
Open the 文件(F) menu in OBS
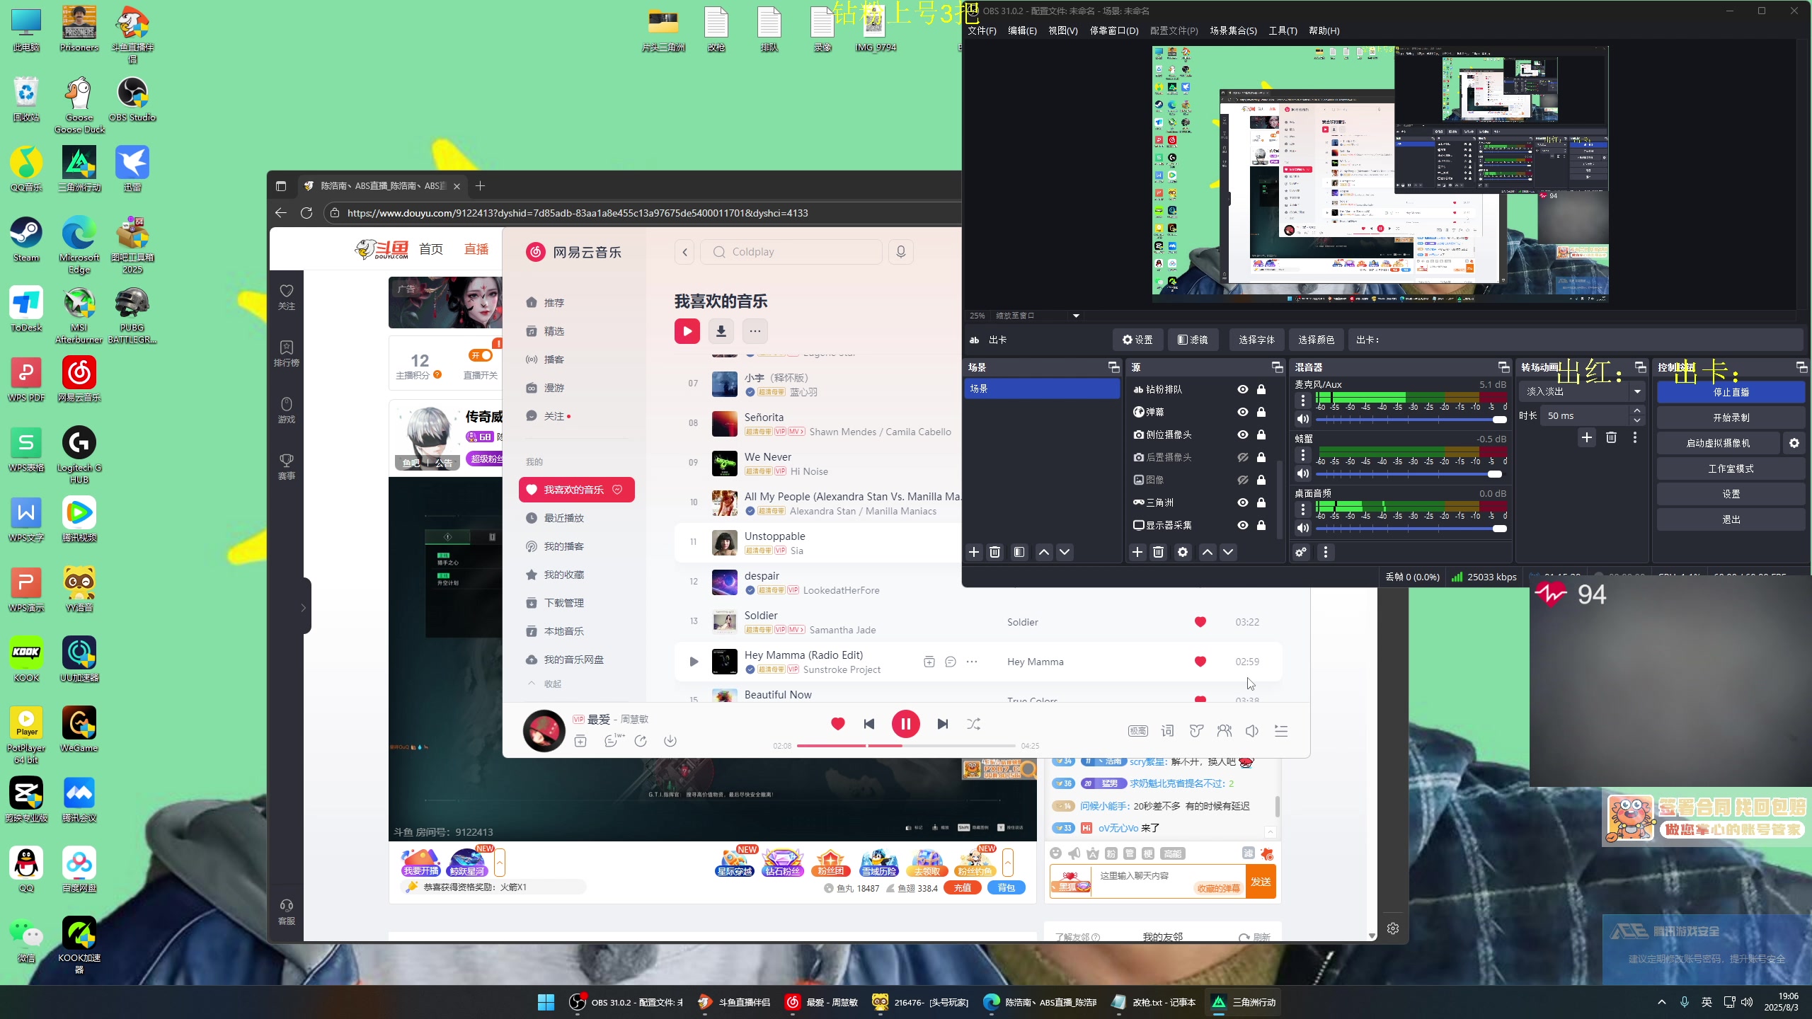point(982,30)
